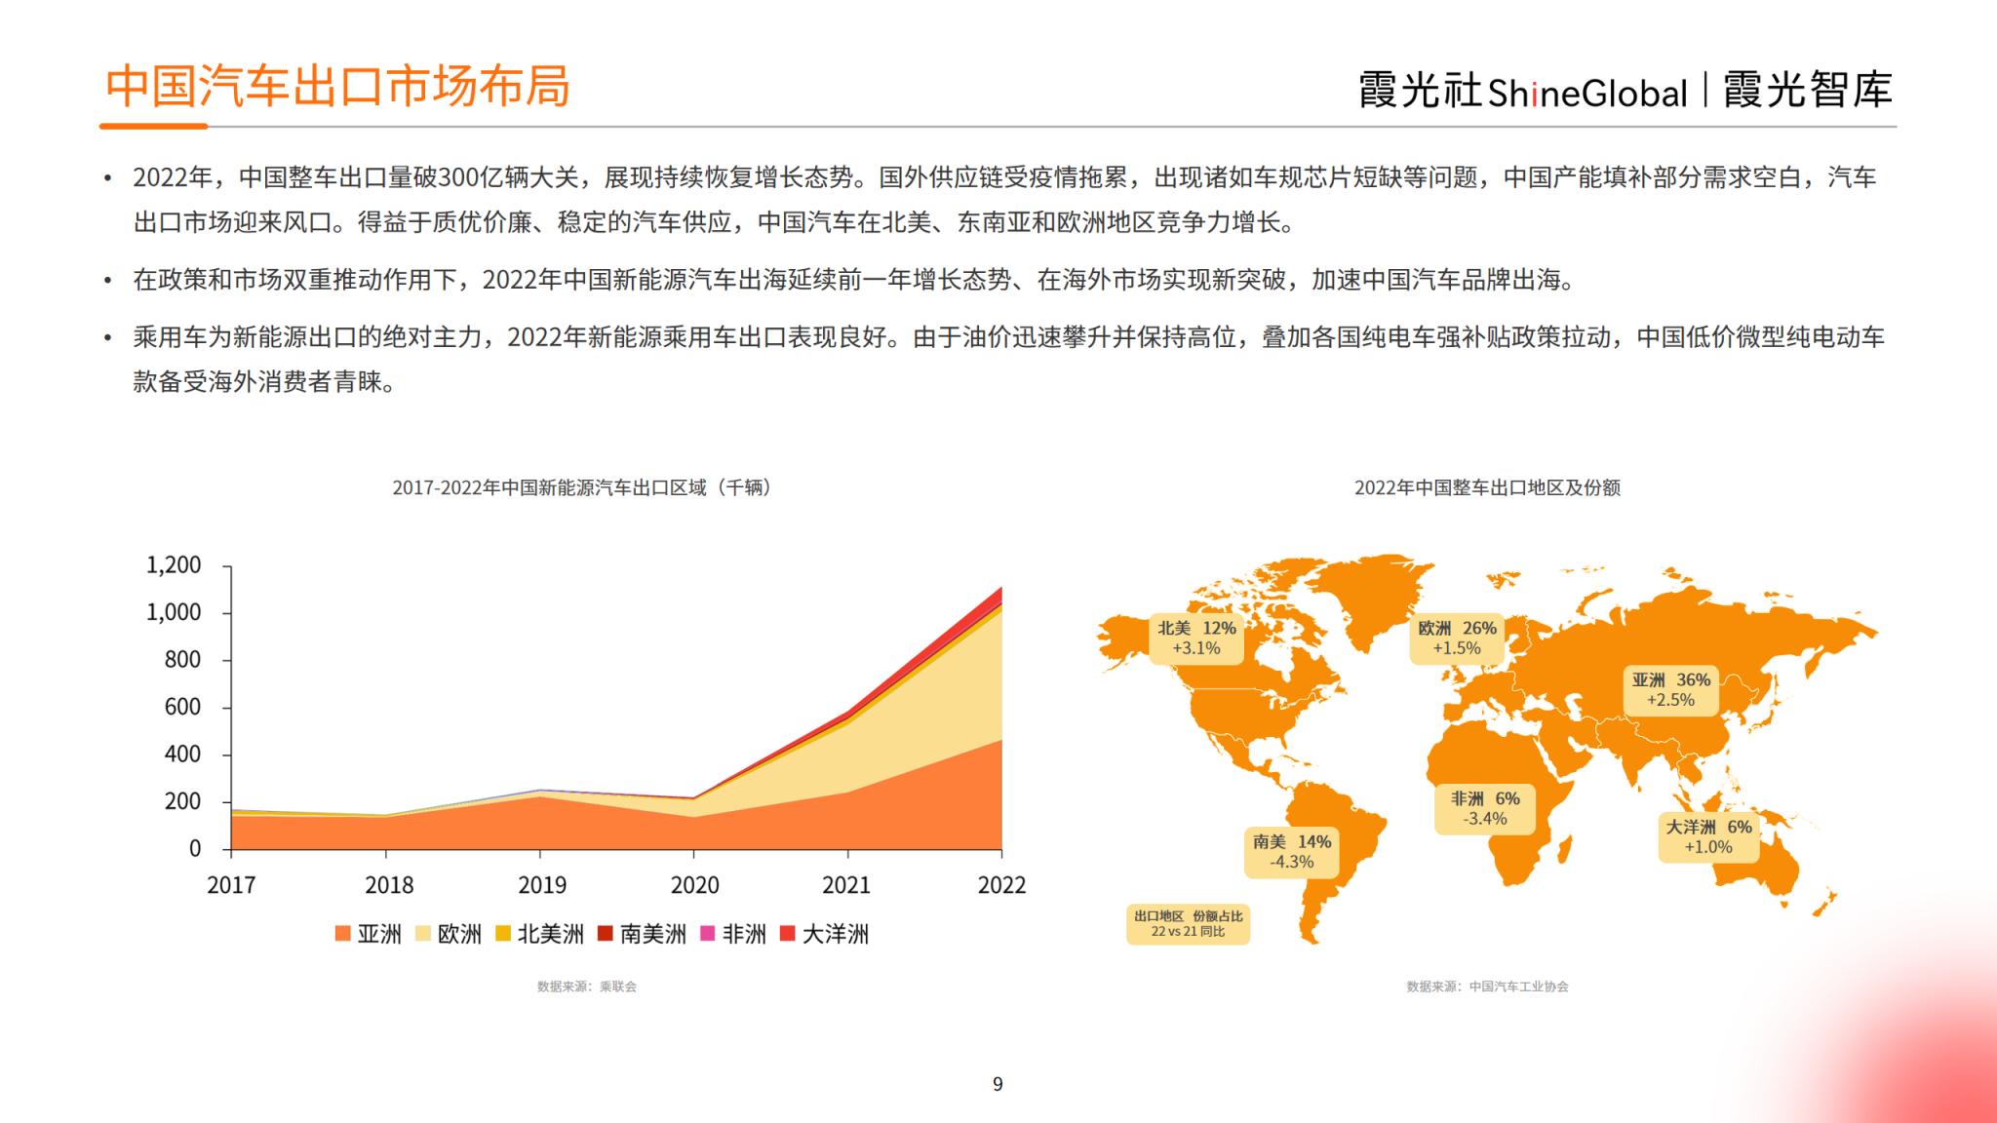Click the map title 2022年中国整车出口地区及份额

[x=1487, y=487]
